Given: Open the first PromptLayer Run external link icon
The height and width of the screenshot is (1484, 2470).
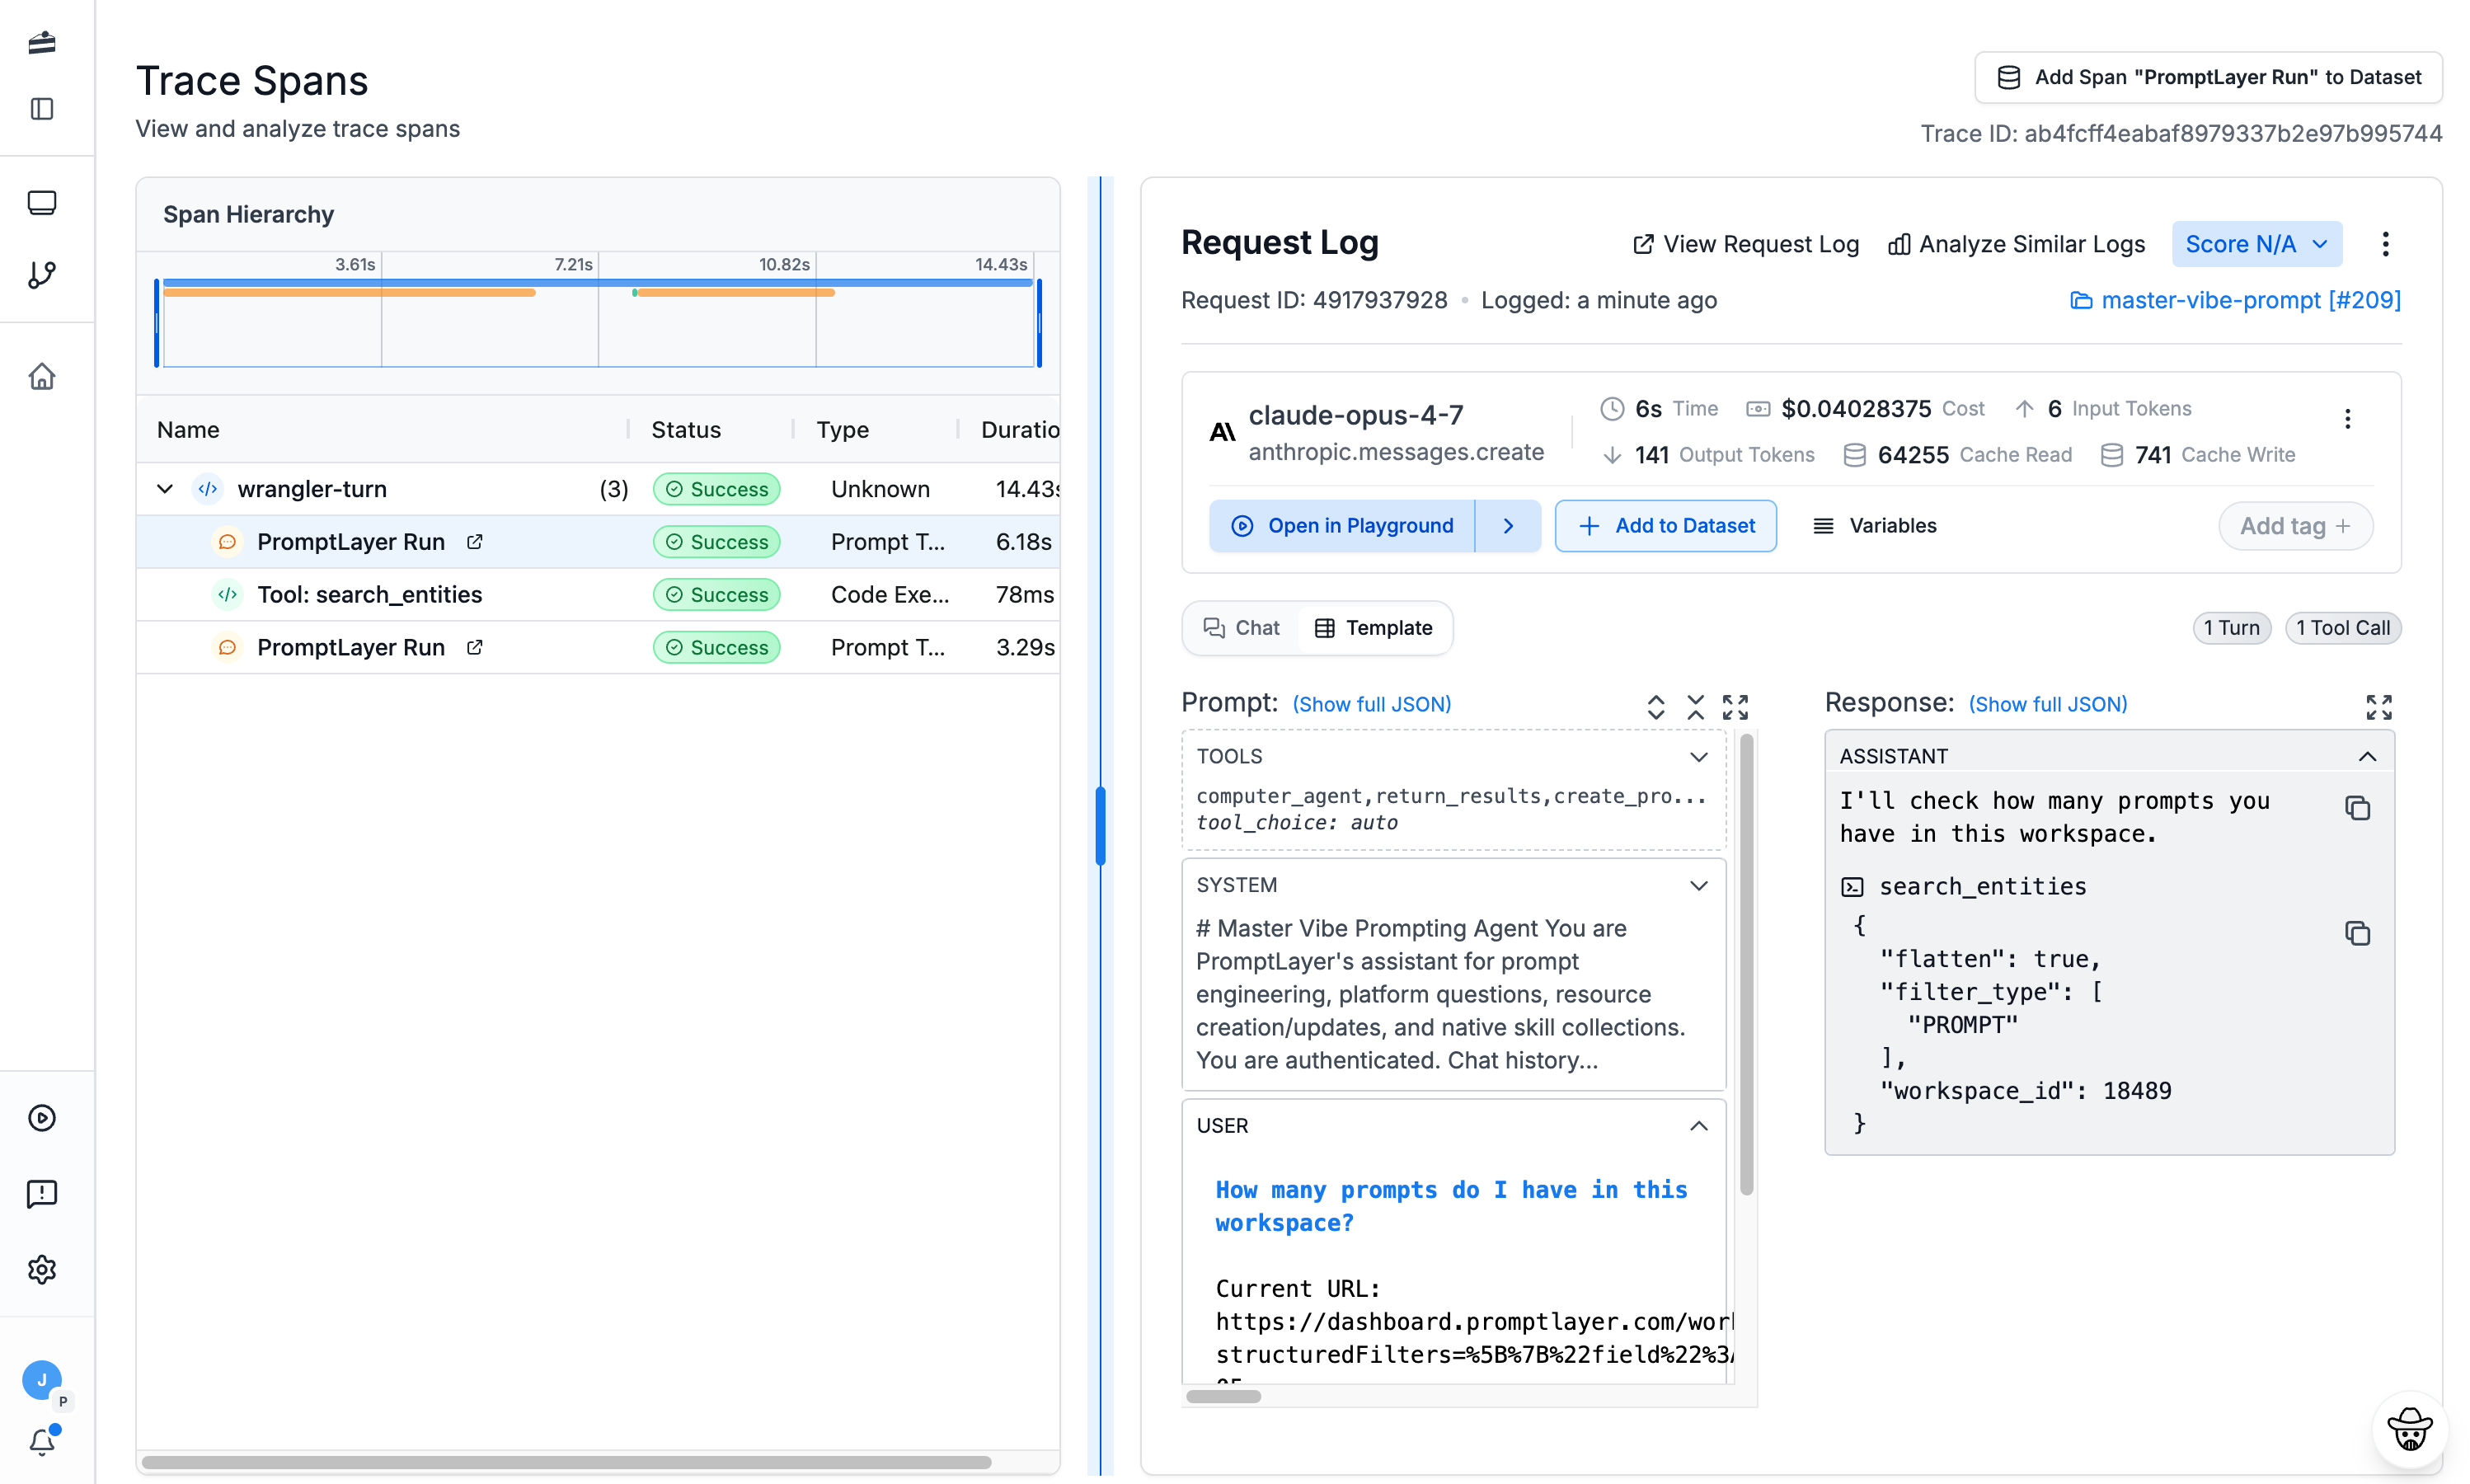Looking at the screenshot, I should [475, 541].
